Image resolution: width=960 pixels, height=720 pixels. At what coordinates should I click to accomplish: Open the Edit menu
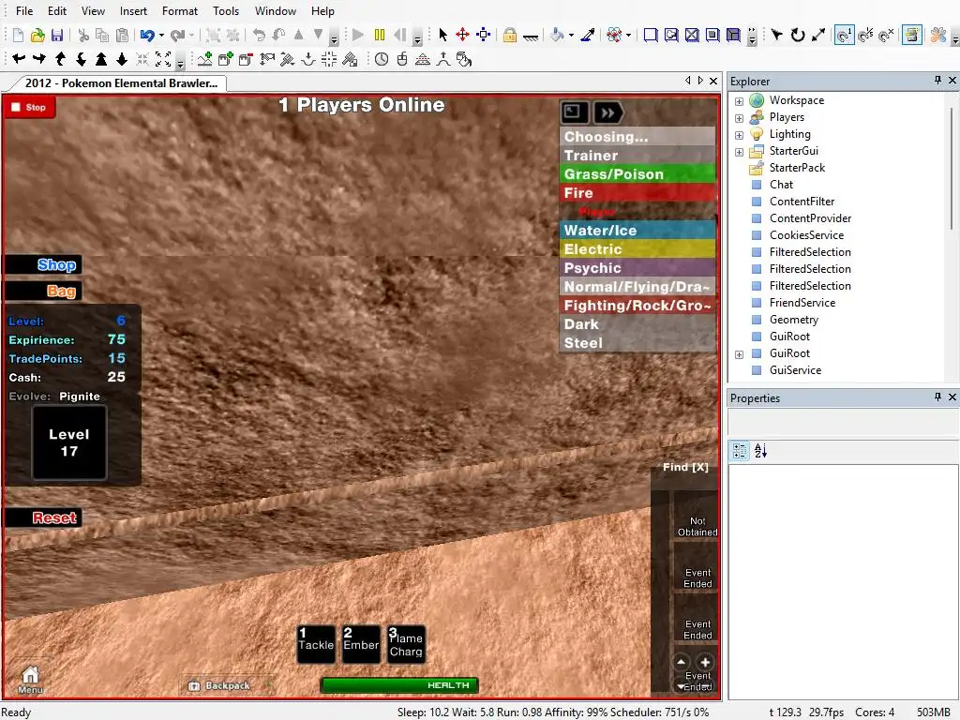pos(57,11)
